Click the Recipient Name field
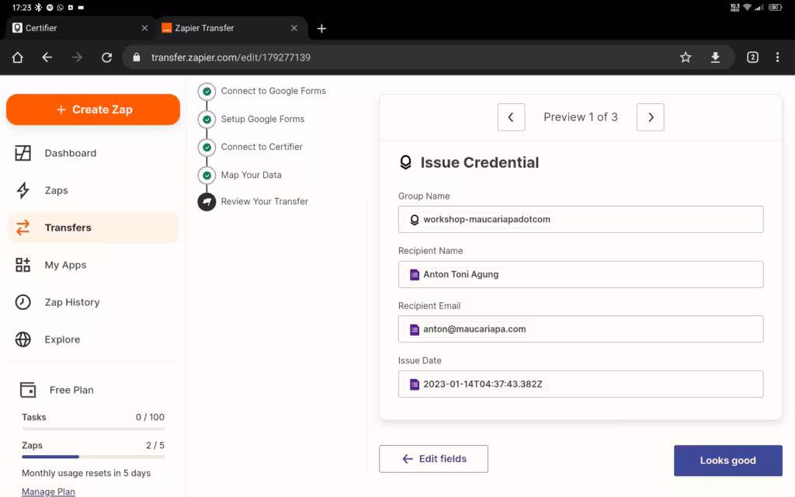This screenshot has width=795, height=497. [581, 274]
